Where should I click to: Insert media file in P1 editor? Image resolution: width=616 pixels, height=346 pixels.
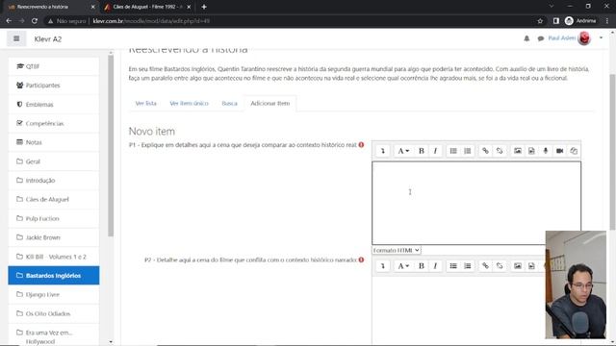click(531, 151)
